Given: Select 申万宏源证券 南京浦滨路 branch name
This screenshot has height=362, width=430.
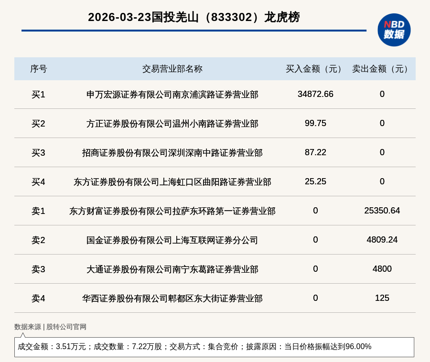Looking at the screenshot, I should pos(172,95).
